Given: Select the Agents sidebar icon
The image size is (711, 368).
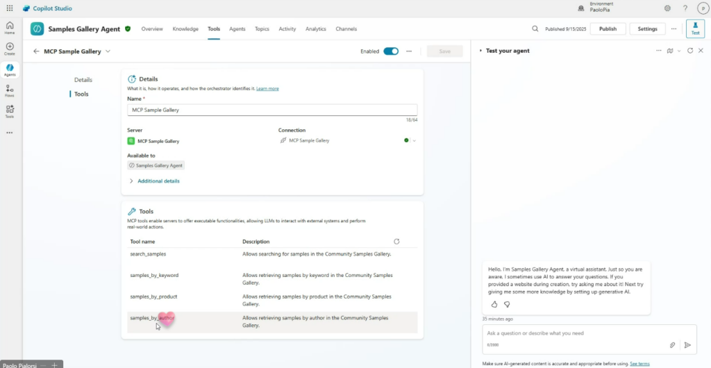Looking at the screenshot, I should click(10, 70).
